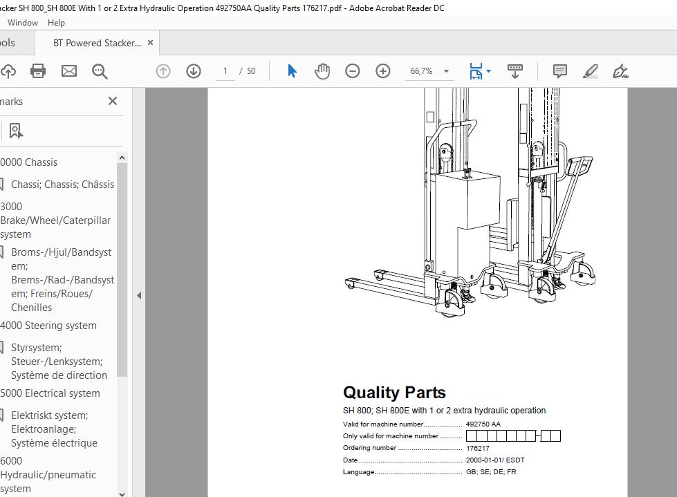
Task: Open Broms-/Hjul/Bandsystem bookmark
Action: point(62,279)
